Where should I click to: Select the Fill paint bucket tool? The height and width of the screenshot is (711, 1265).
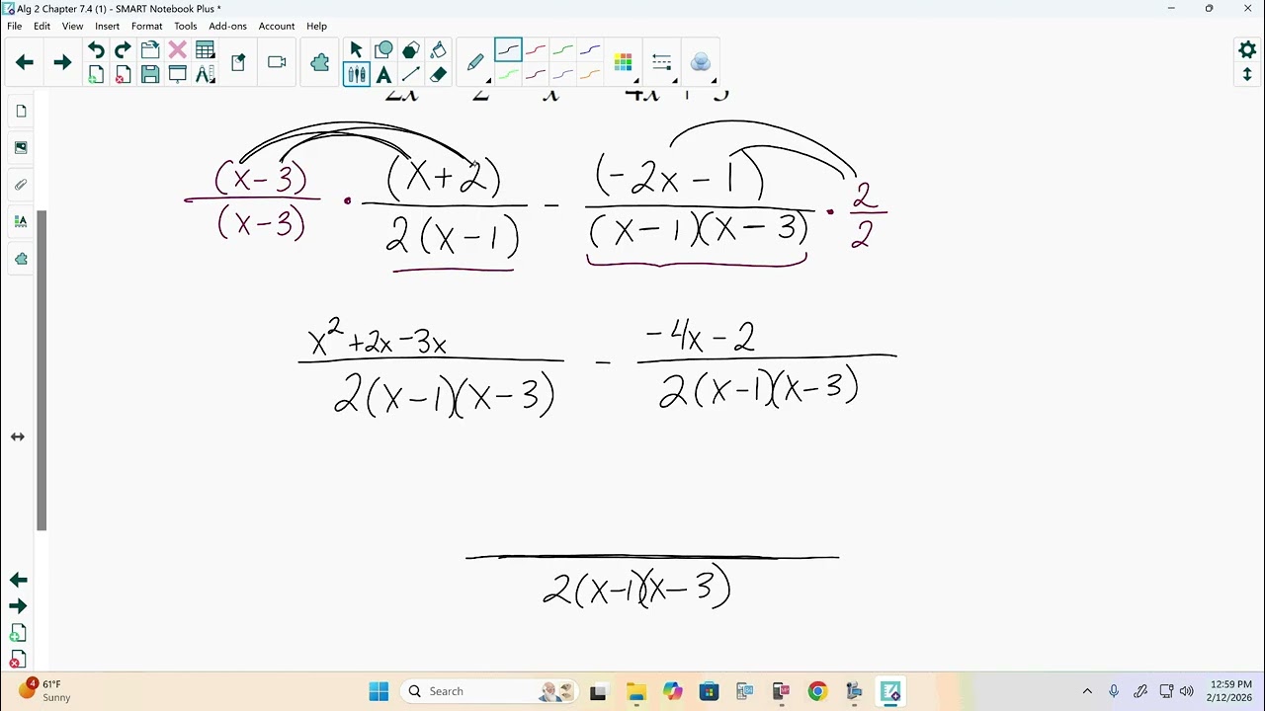click(x=439, y=50)
